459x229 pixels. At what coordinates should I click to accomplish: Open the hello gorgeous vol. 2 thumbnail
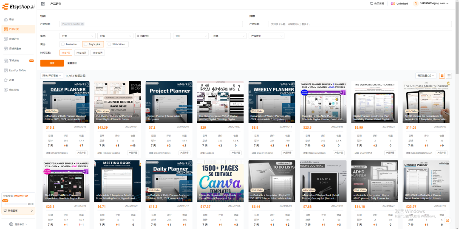[220, 102]
